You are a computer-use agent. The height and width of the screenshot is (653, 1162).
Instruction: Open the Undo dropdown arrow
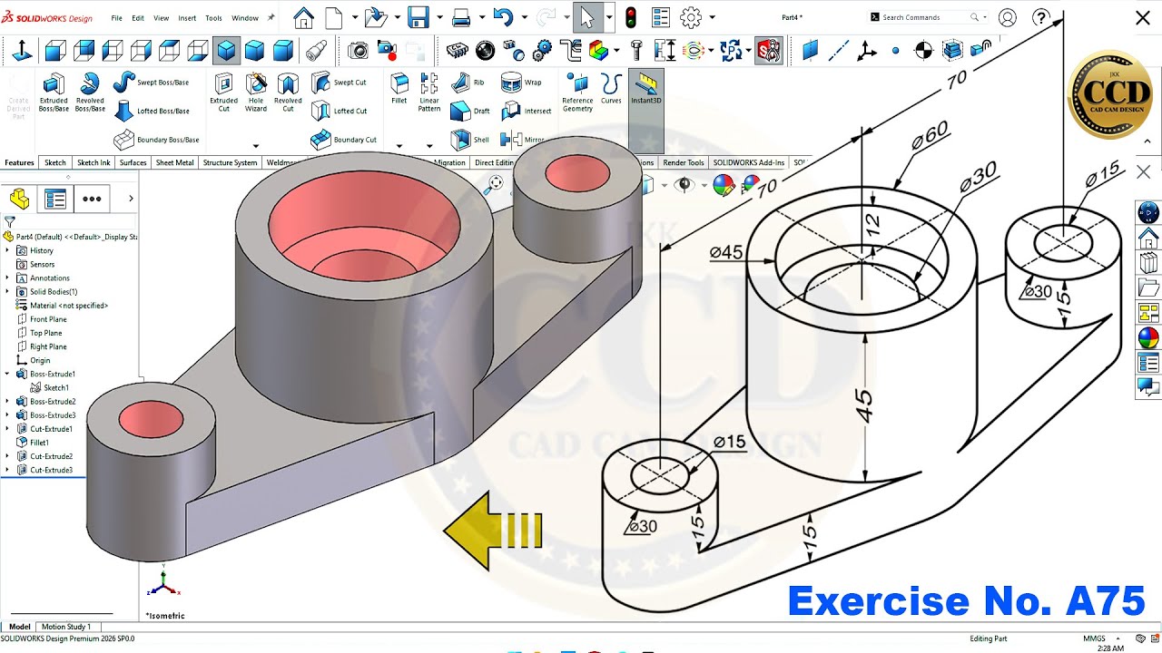tap(525, 17)
